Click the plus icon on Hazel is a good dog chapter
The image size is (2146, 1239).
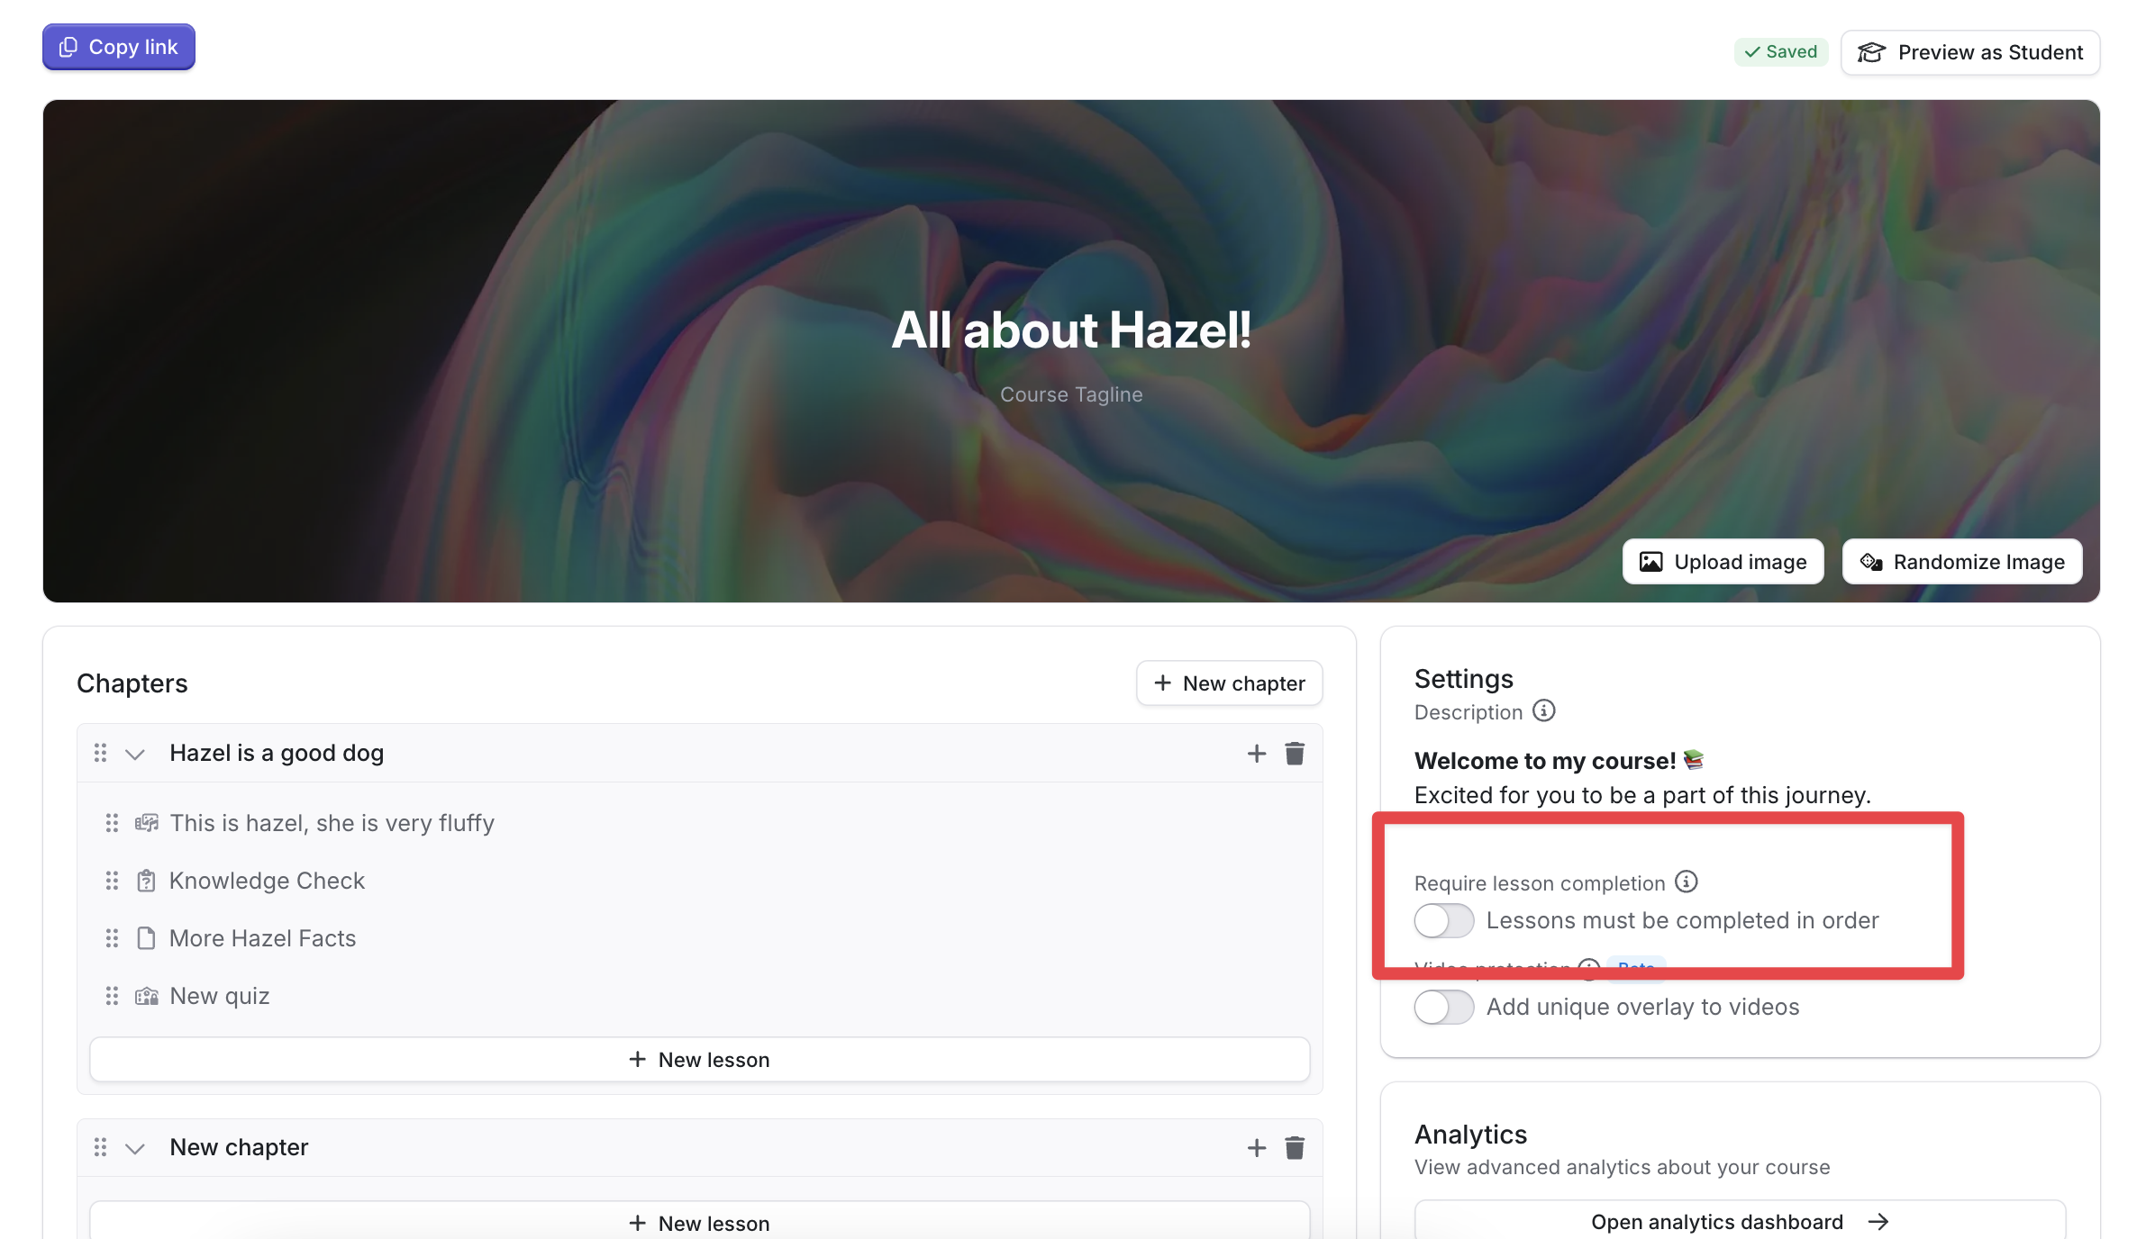coord(1255,753)
